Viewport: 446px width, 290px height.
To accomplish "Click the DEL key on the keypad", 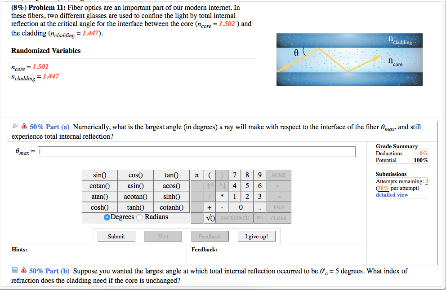I will (259, 218).
